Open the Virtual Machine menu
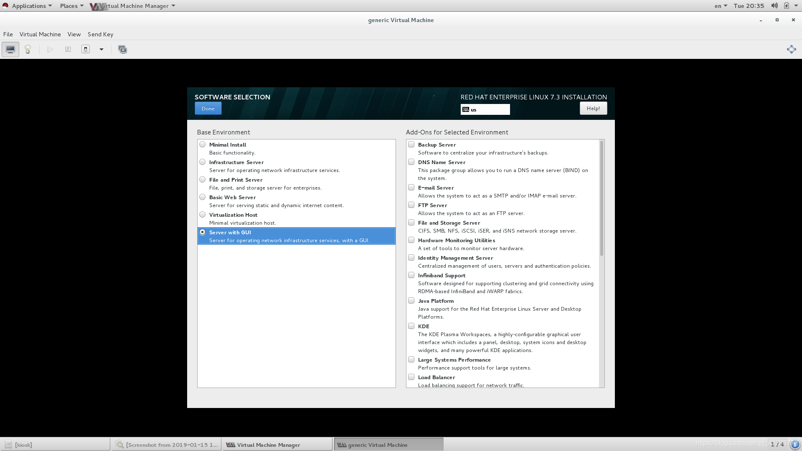The image size is (802, 451). (x=40, y=34)
